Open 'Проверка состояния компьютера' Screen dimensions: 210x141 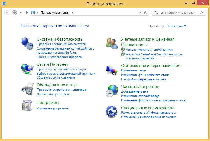(61, 44)
